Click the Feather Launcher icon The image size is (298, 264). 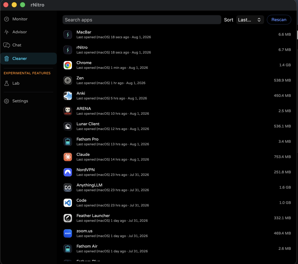[x=68, y=218]
